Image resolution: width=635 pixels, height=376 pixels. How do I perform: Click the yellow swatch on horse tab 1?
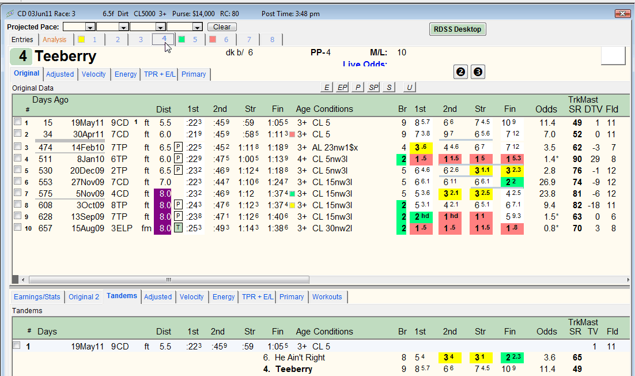pos(81,39)
